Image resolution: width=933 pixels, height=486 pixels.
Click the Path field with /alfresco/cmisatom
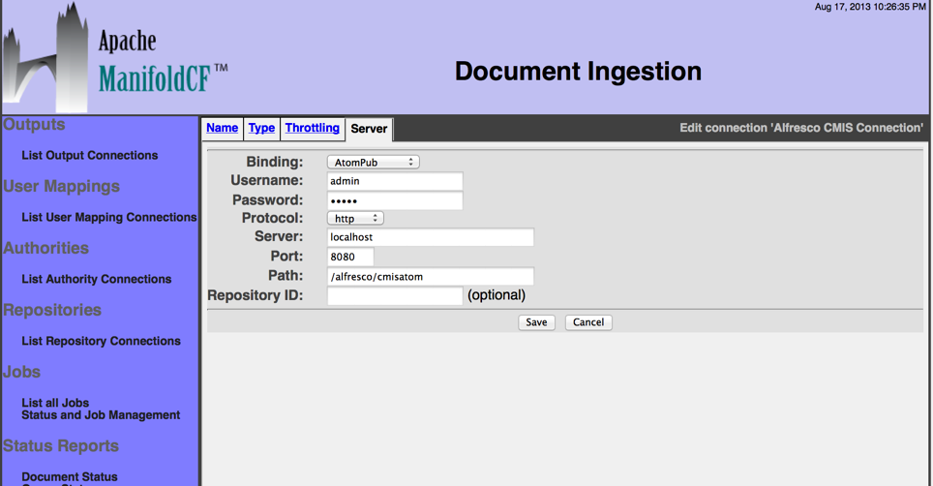pyautogui.click(x=430, y=276)
